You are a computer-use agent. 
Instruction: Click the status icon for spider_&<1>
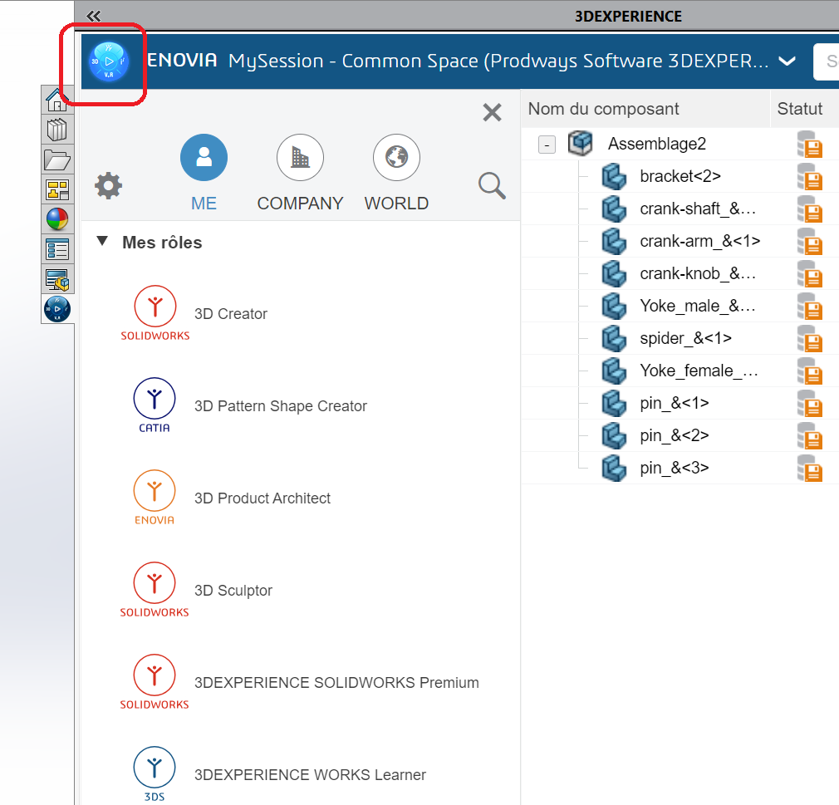(x=810, y=339)
